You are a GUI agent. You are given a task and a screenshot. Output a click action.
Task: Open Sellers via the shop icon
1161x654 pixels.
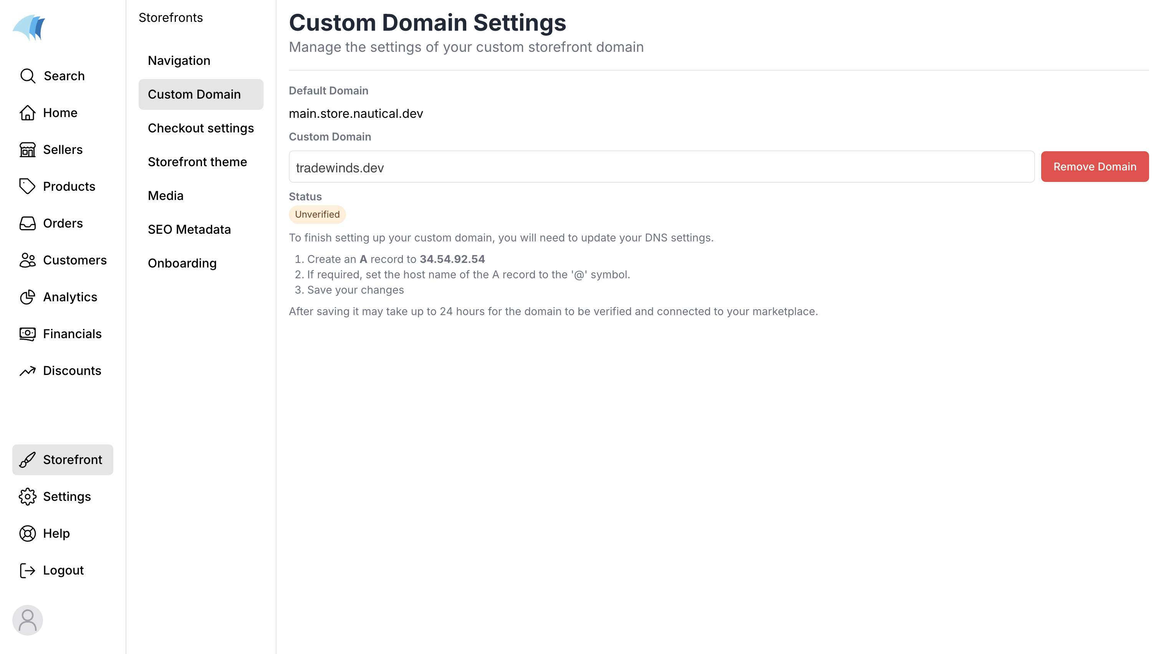[x=28, y=150]
